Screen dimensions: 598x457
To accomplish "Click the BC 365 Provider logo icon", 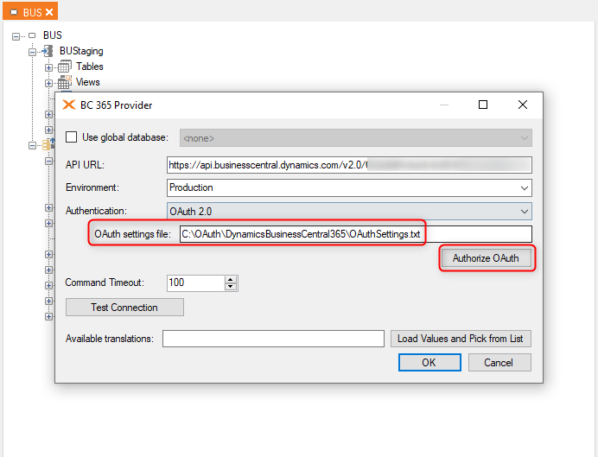I will (x=69, y=105).
